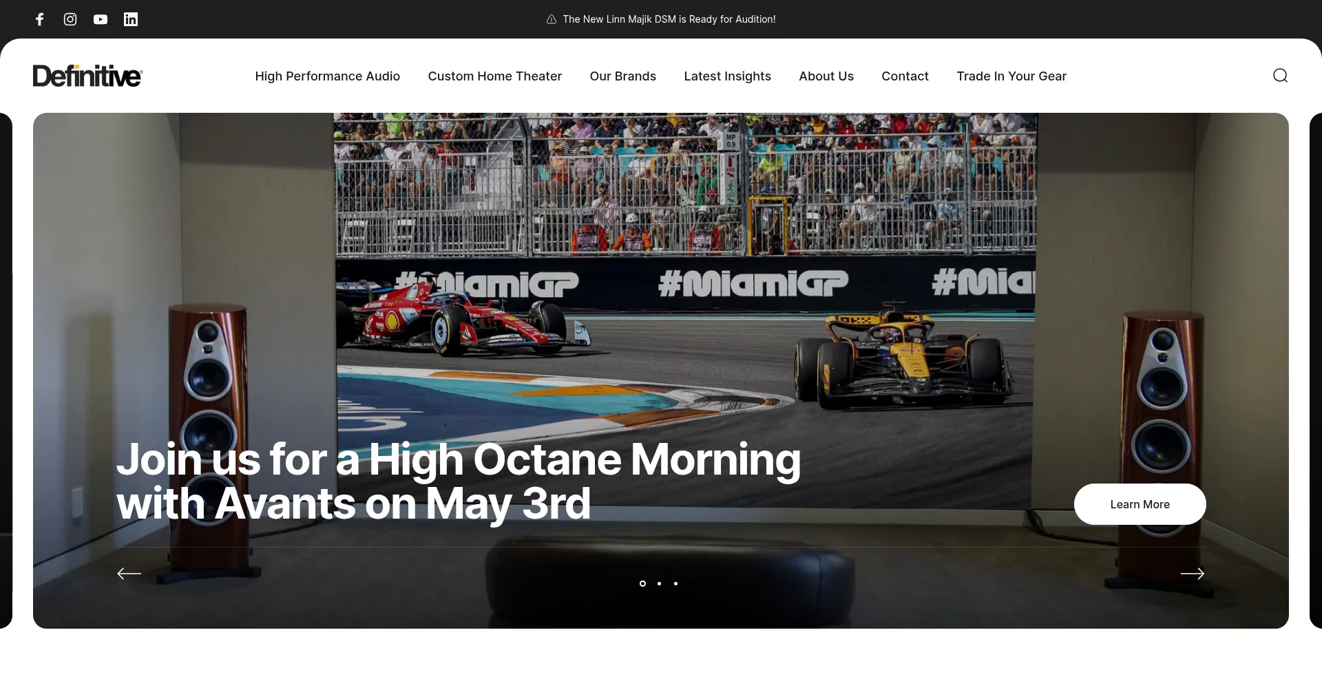Open High Performance Audio menu
This screenshot has height=683, width=1322.
click(327, 76)
